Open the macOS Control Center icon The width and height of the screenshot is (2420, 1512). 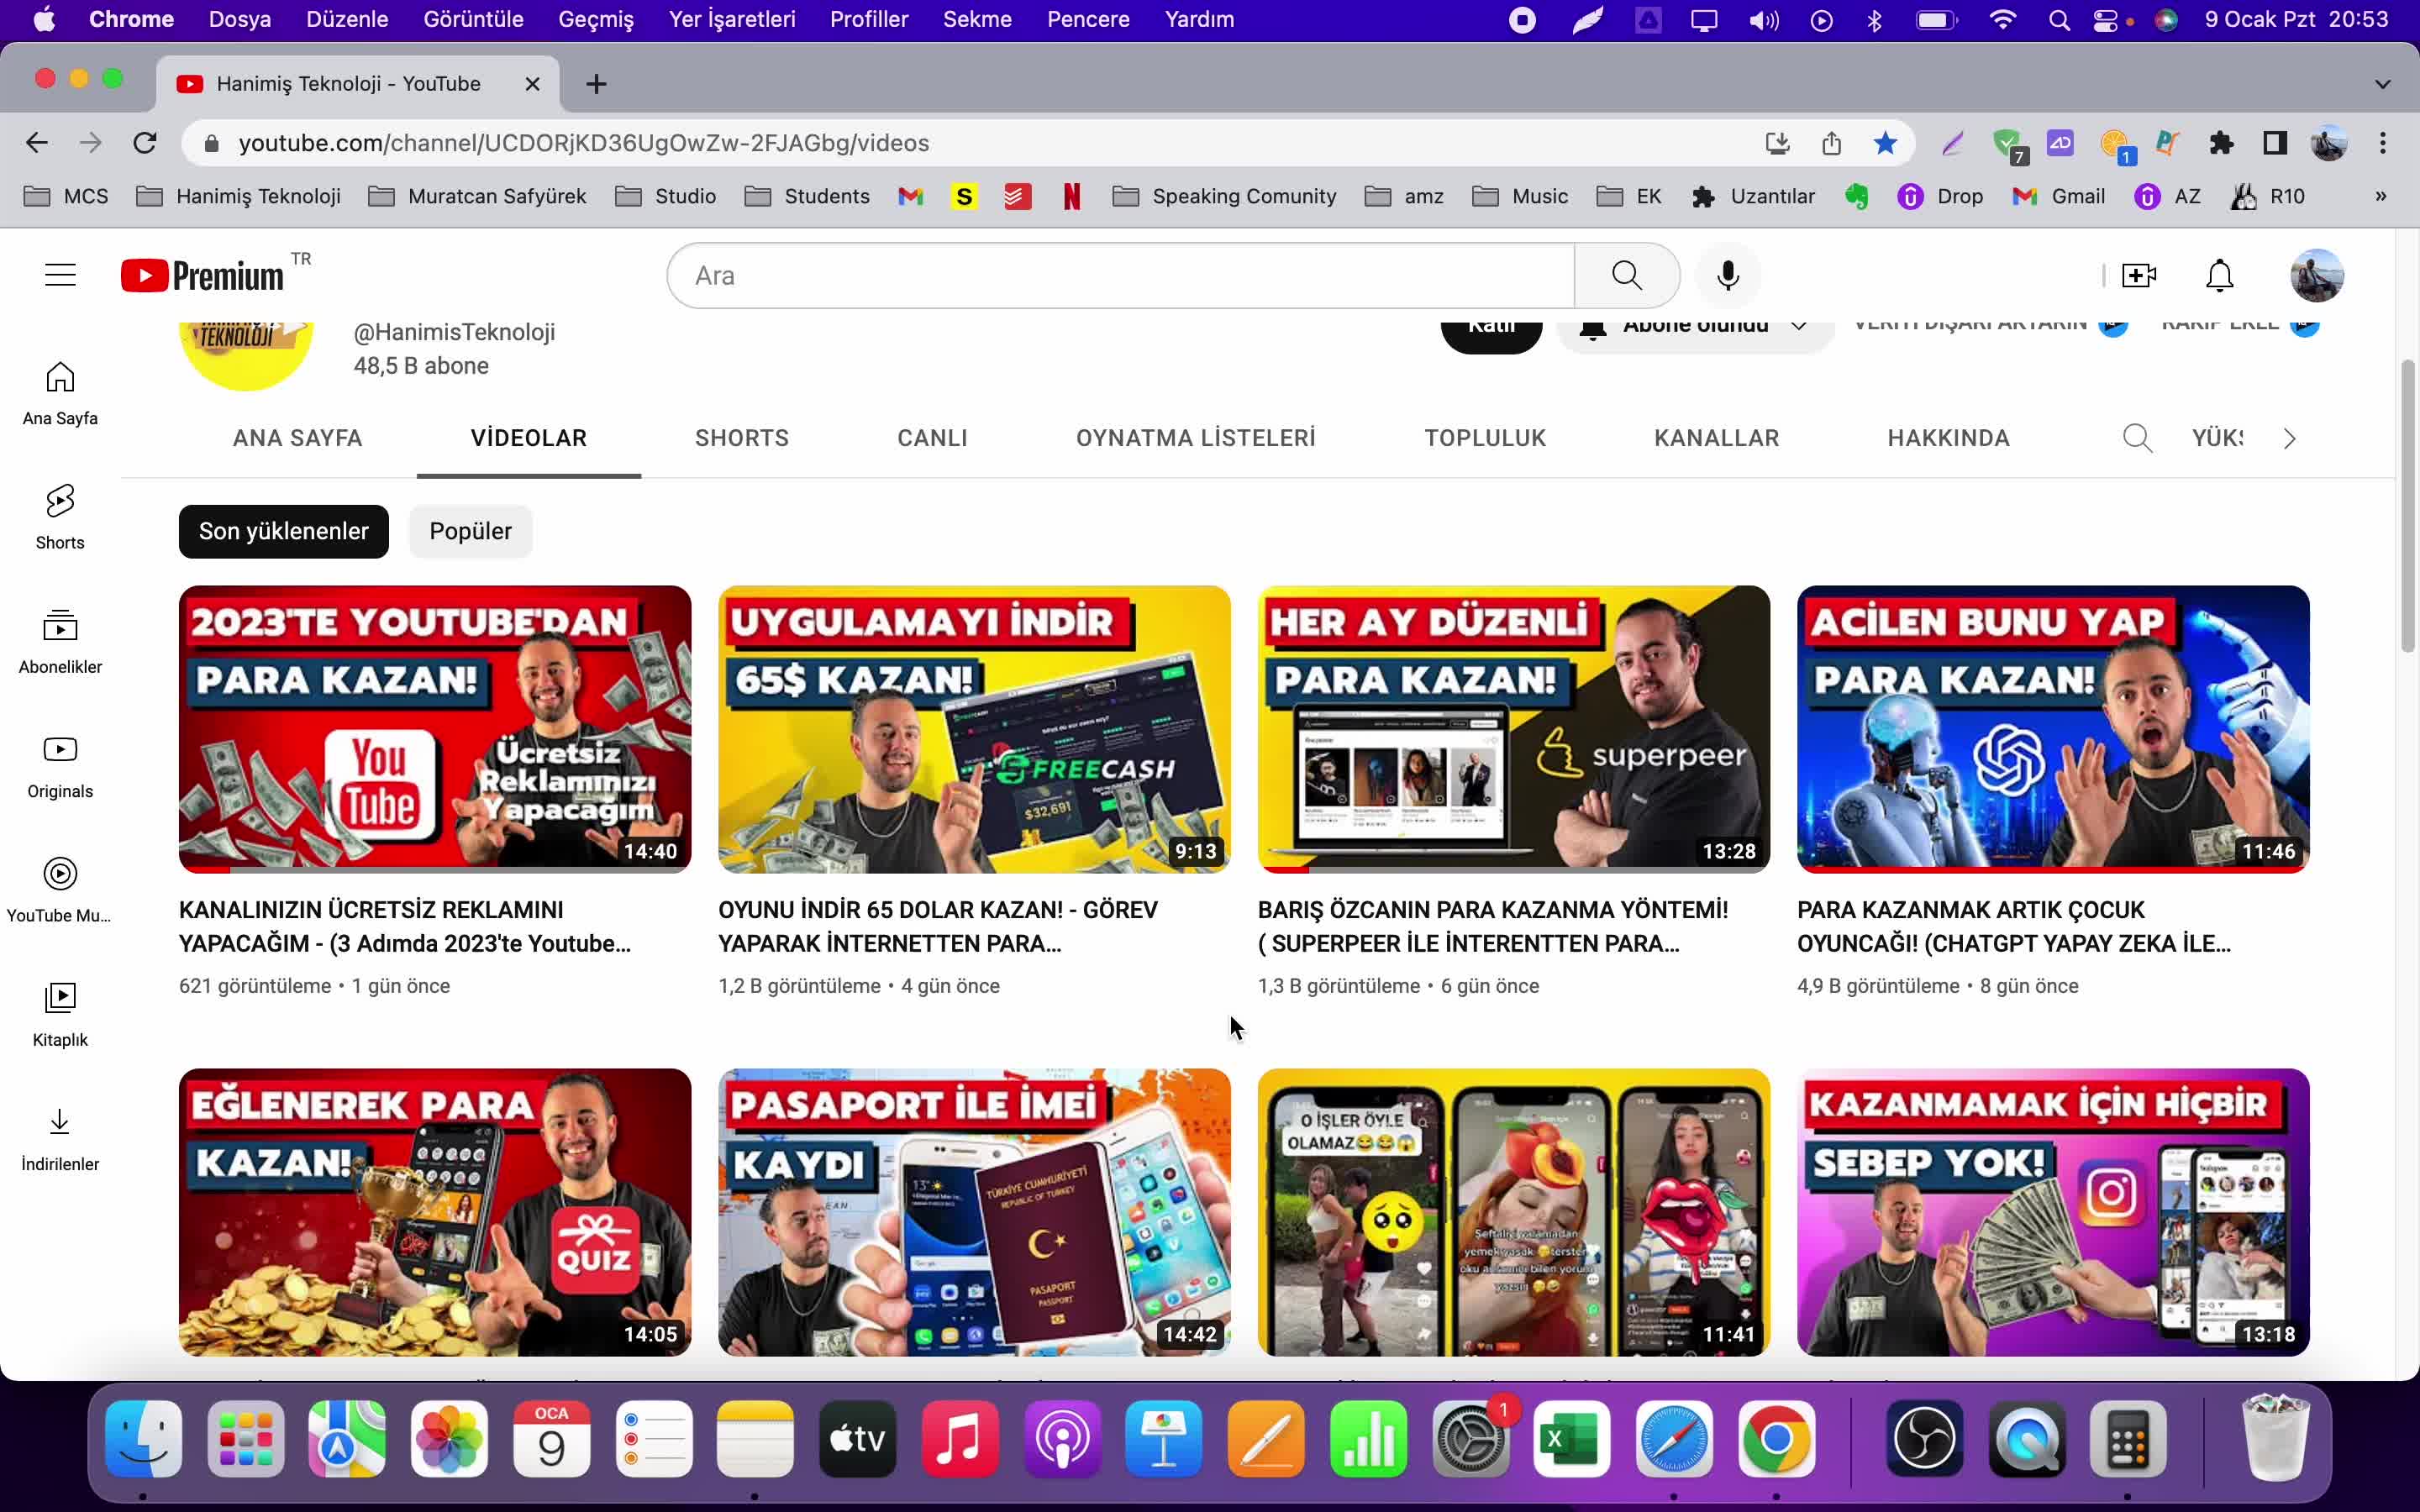coord(2105,19)
